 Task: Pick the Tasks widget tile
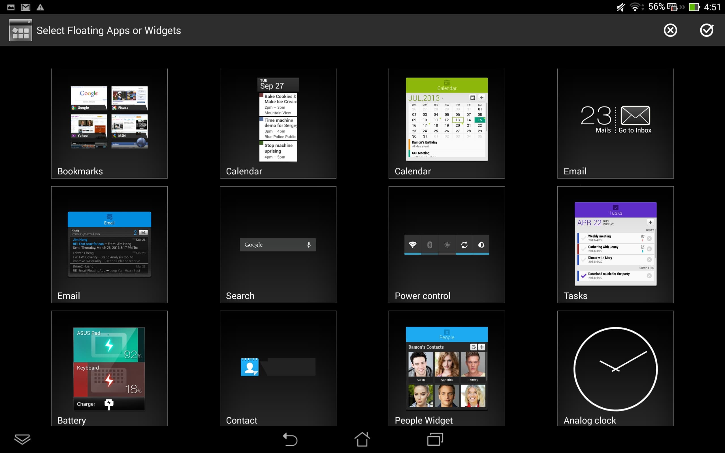point(615,244)
